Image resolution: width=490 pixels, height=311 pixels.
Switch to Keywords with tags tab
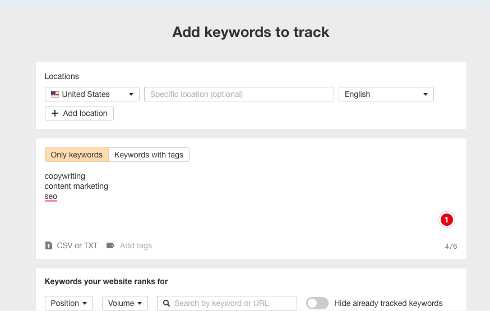[149, 155]
